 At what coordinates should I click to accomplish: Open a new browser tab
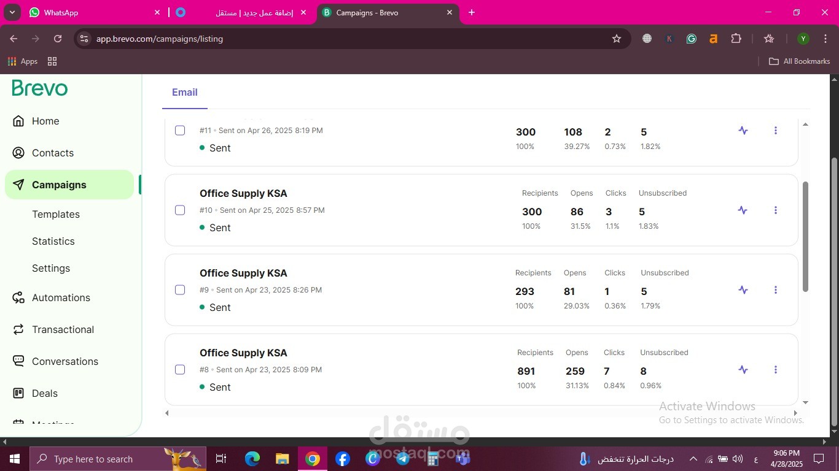(472, 12)
